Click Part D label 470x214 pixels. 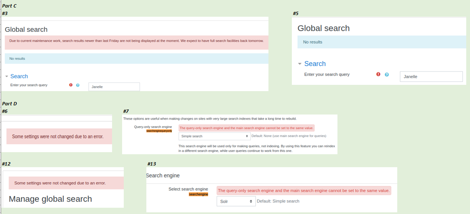(x=9, y=104)
